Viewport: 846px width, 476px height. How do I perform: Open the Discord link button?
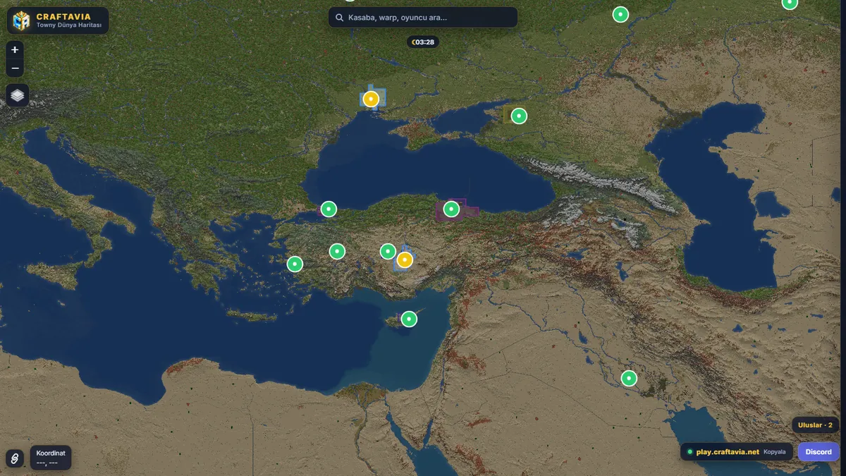[x=819, y=452]
